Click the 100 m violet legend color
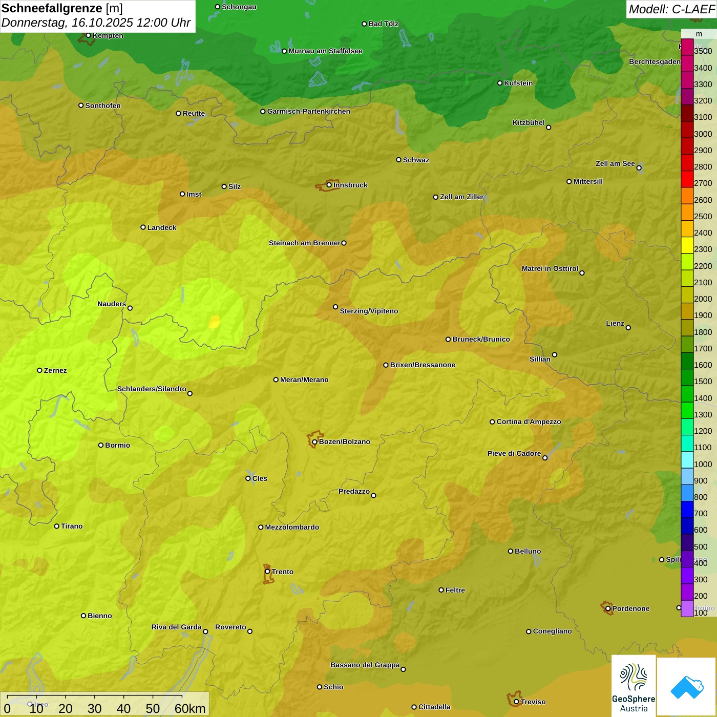Image resolution: width=717 pixels, height=717 pixels. 687,608
